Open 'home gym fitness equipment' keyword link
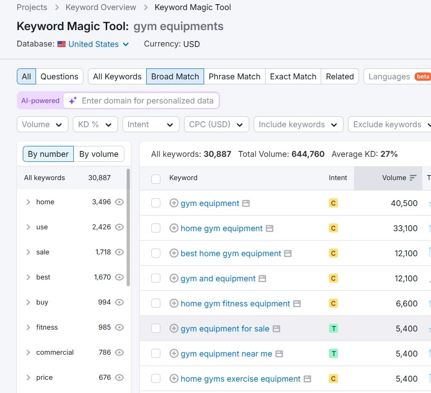This screenshot has height=393, width=431. [235, 303]
